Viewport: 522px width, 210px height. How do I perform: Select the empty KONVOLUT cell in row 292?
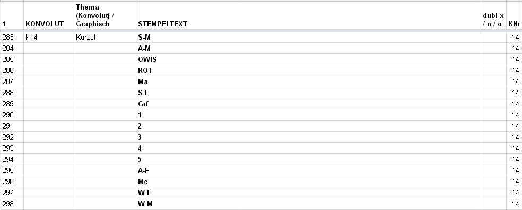pos(49,137)
